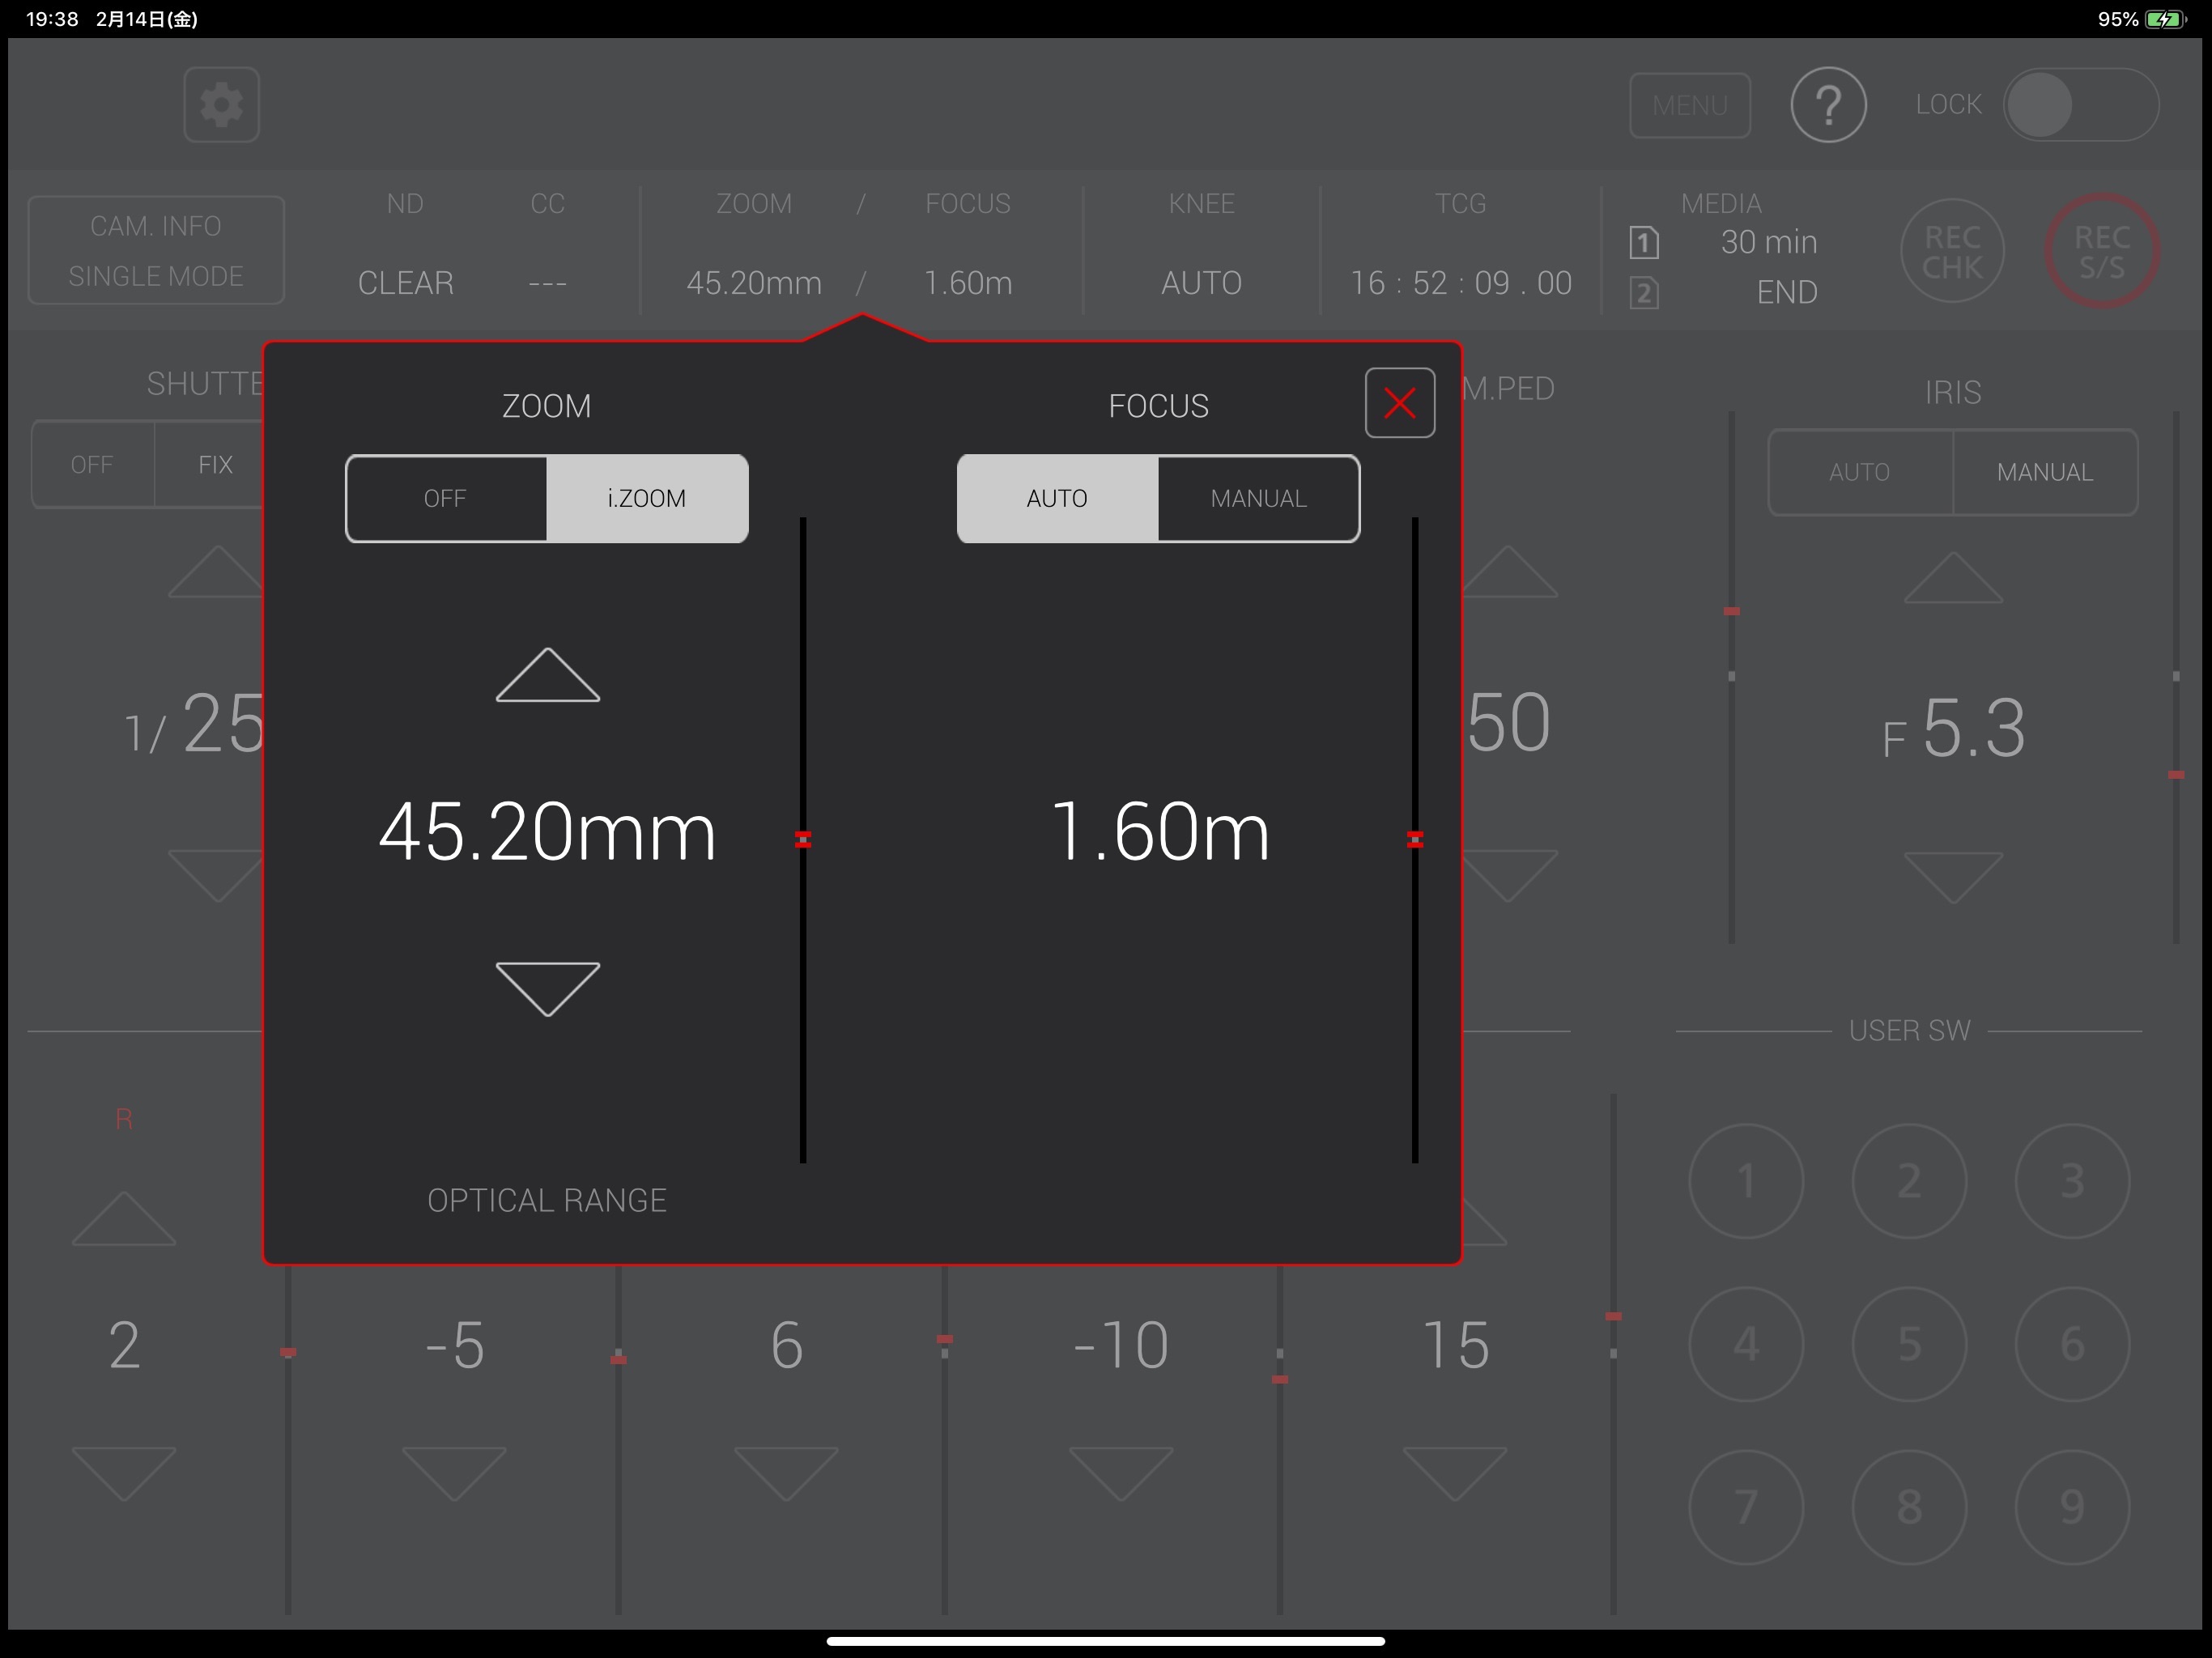The height and width of the screenshot is (1658, 2212).
Task: Set IRIS mode to MANUAL
Action: (2045, 473)
